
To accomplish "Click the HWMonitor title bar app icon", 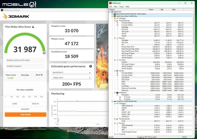I will (110, 3).
